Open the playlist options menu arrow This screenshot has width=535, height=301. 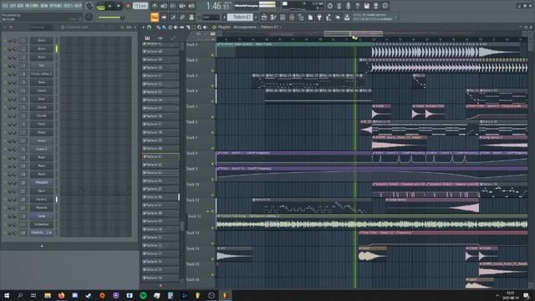point(143,28)
